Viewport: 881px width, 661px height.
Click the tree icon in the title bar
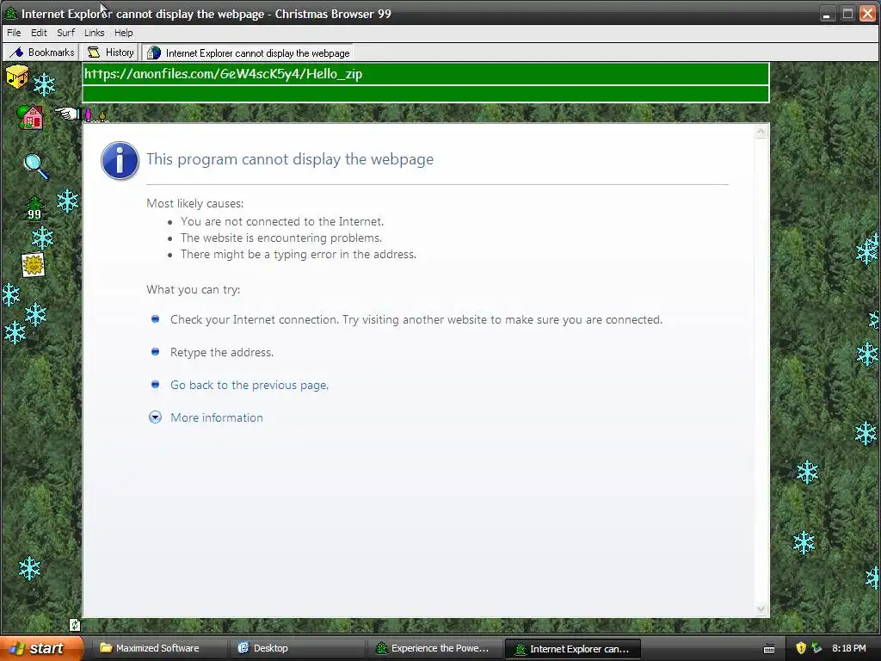point(10,14)
